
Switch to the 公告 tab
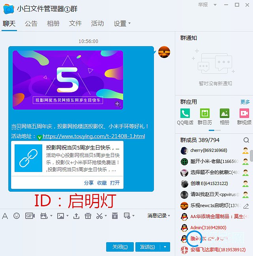31,24
